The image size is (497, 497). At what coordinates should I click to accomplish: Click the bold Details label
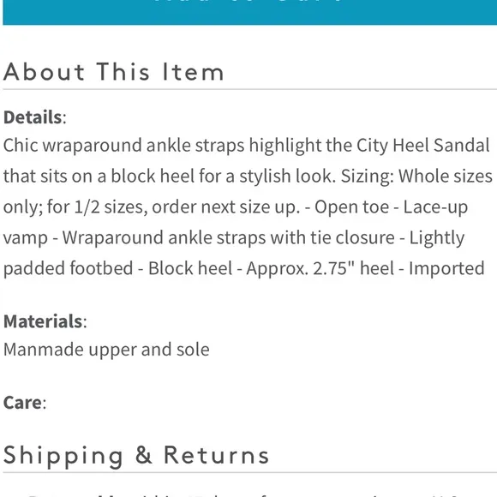click(x=33, y=117)
